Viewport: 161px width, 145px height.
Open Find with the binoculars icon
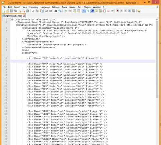tap(56, 11)
